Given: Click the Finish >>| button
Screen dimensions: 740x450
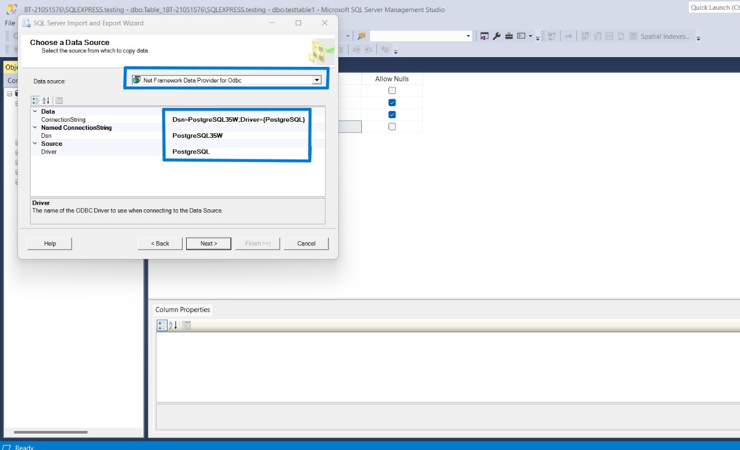Looking at the screenshot, I should tap(258, 243).
